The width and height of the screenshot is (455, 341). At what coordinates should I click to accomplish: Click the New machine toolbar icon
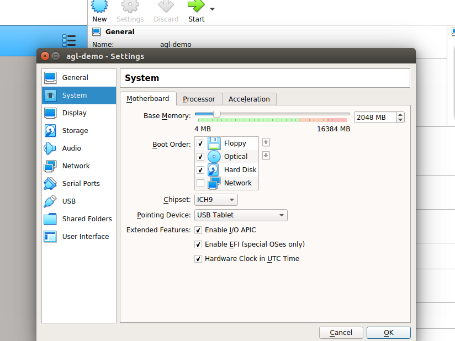pyautogui.click(x=99, y=6)
